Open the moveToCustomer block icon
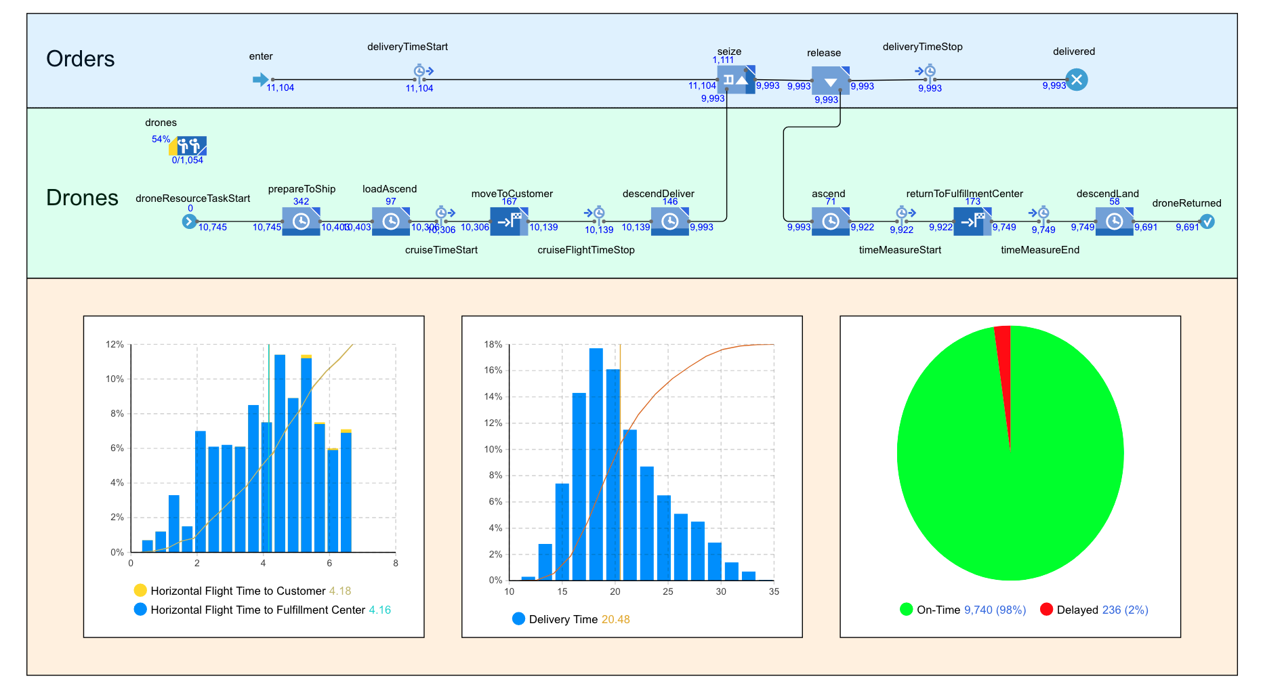This screenshot has width=1263, height=695. 509,222
